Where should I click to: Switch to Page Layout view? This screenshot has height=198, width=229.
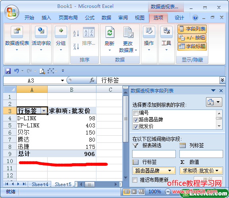click(x=134, y=191)
